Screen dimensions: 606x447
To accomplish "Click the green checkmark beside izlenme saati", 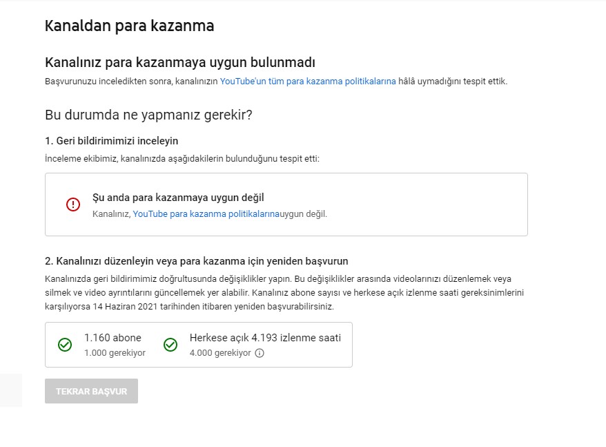I will pos(170,345).
